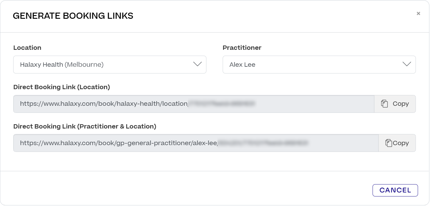Image resolution: width=430 pixels, height=206 pixels.
Task: Click "Direct Booking Link (Practitioner & Location)" label
Action: click(85, 126)
